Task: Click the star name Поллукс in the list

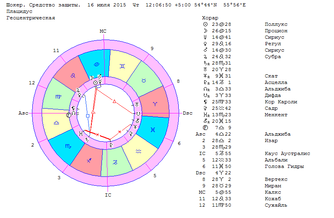Action: click(276, 24)
